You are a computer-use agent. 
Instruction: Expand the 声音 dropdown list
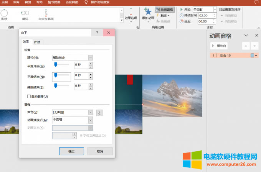click(91, 112)
